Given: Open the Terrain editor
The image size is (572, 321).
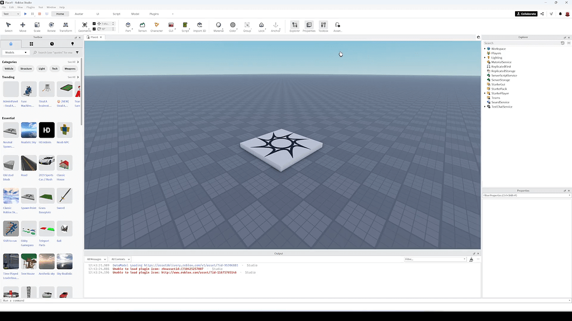Looking at the screenshot, I should 142,26.
